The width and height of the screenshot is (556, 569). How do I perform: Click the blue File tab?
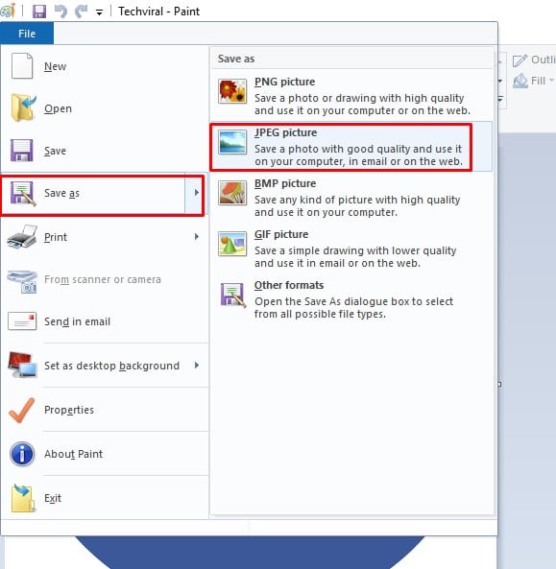click(x=27, y=34)
